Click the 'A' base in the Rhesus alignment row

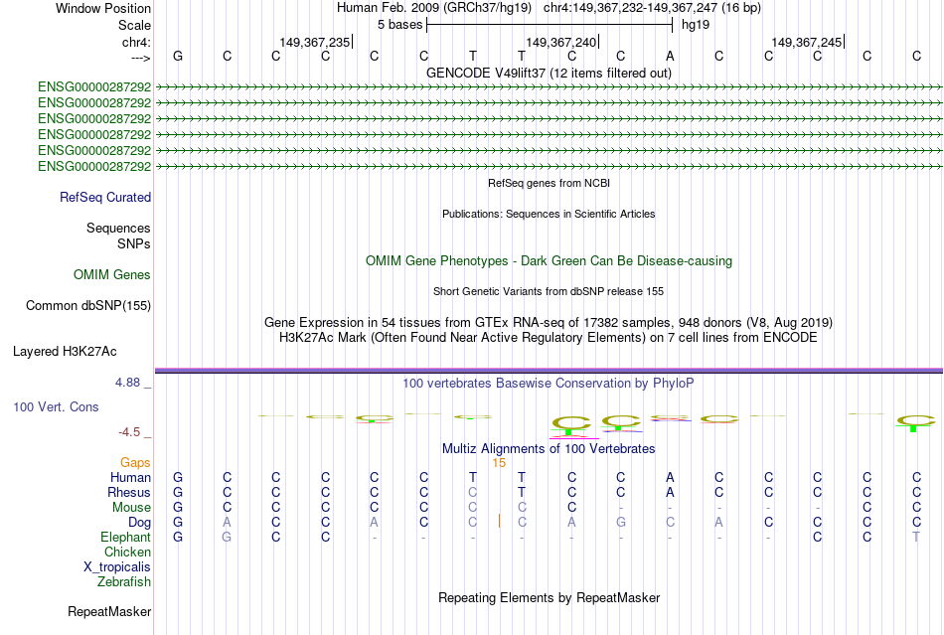(x=670, y=492)
